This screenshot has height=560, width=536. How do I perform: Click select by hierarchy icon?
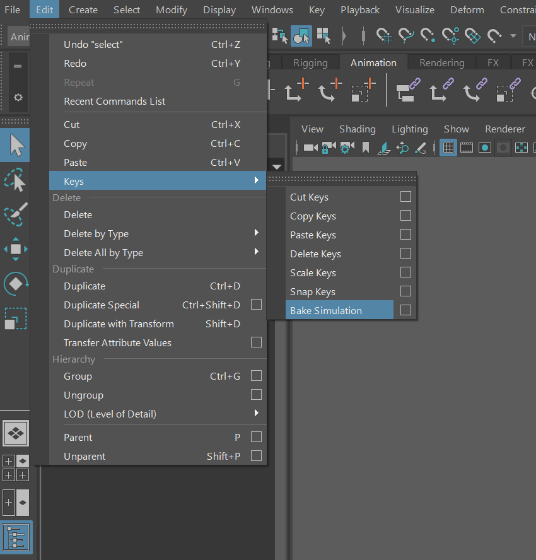tap(279, 36)
